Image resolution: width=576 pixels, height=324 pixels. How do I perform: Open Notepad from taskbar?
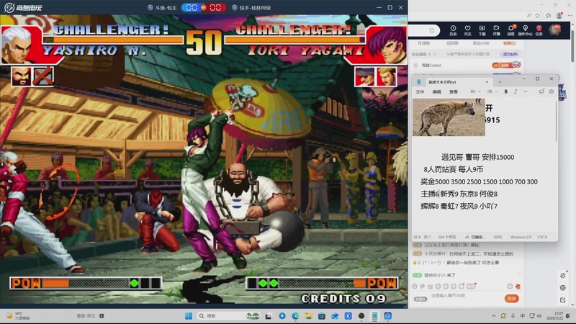point(374,316)
